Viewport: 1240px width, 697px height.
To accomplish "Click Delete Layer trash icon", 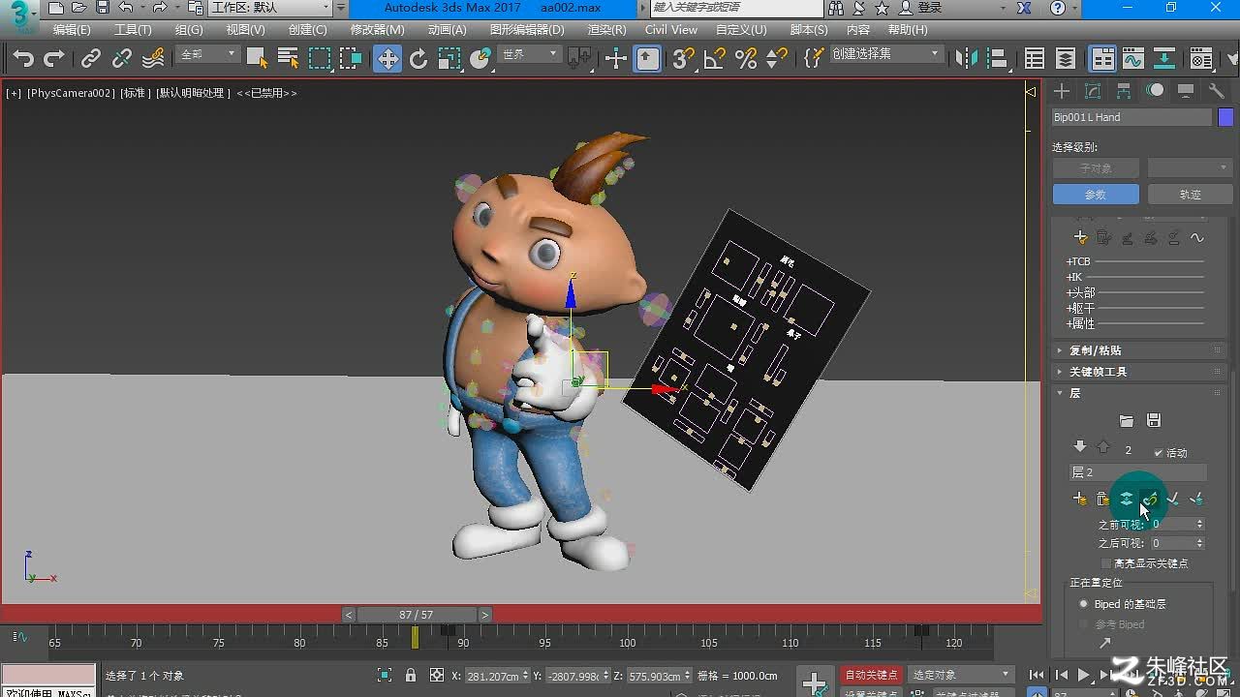I will 1102,500.
